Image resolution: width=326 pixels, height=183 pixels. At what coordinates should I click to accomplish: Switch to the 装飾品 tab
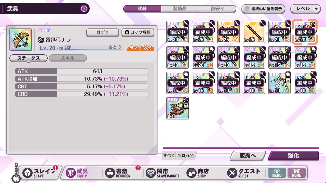pyautogui.click(x=180, y=9)
